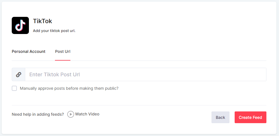Click the divider line above the help footer
The image size is (279, 136).
pyautogui.click(x=139, y=105)
